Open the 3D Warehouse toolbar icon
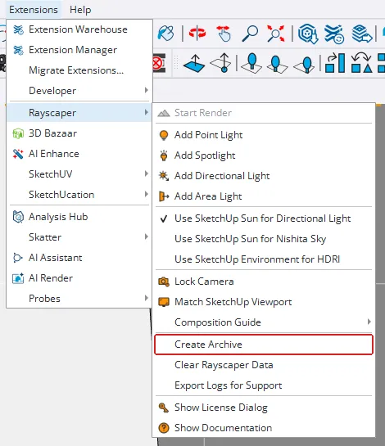Image resolution: width=385 pixels, height=446 pixels. [308, 34]
